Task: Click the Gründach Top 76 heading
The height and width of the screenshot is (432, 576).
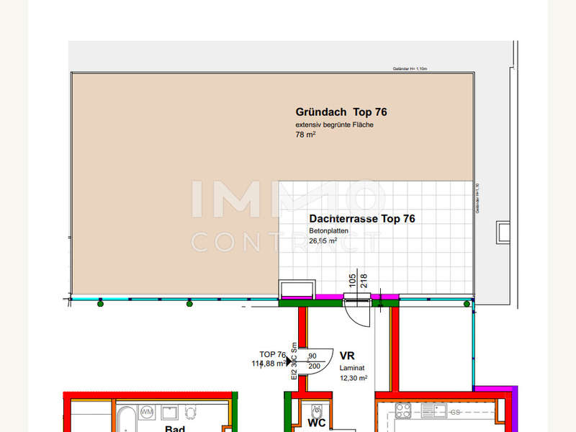Action: click(341, 112)
